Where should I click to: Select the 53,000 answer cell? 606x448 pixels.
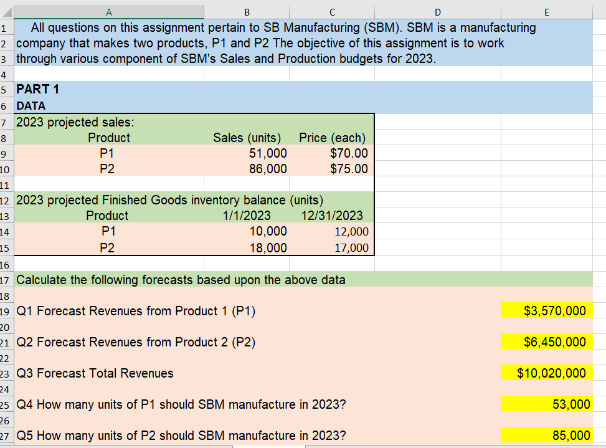[546, 404]
